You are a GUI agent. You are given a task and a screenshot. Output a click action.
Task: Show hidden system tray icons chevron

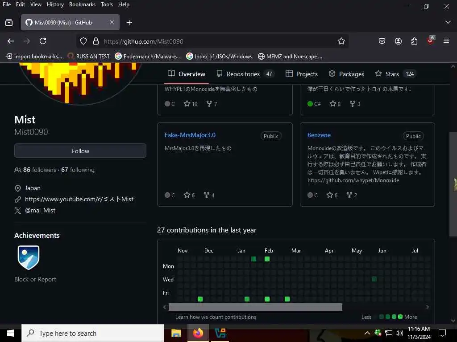367,333
